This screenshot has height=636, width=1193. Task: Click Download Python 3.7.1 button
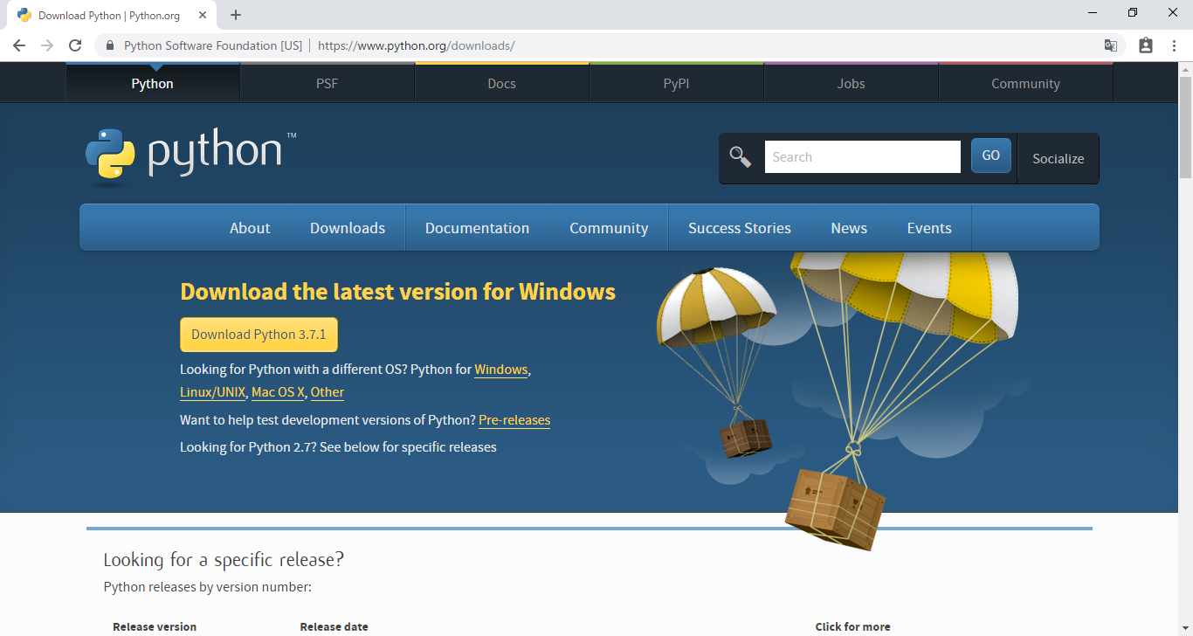point(259,335)
